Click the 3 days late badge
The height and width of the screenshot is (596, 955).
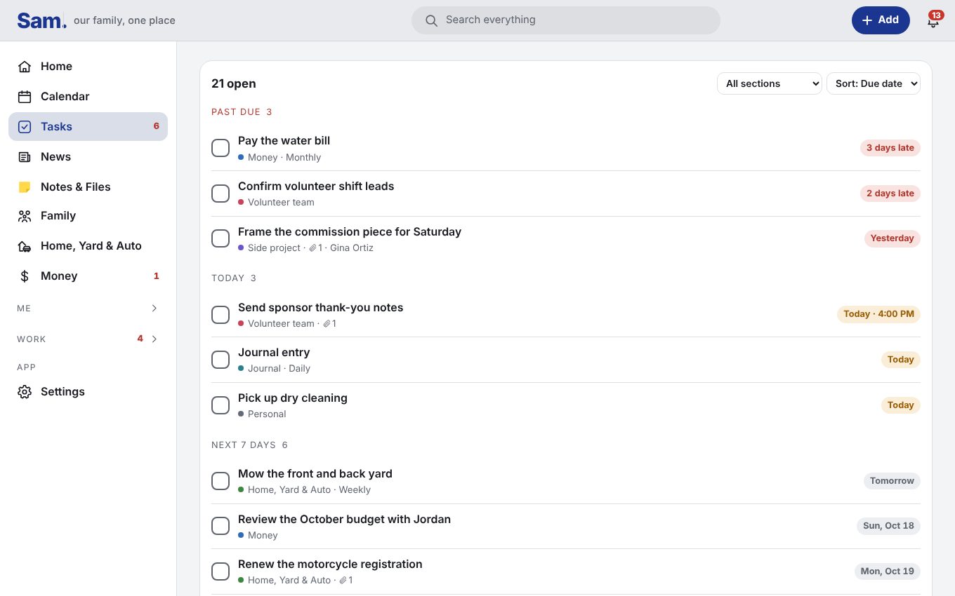890,148
